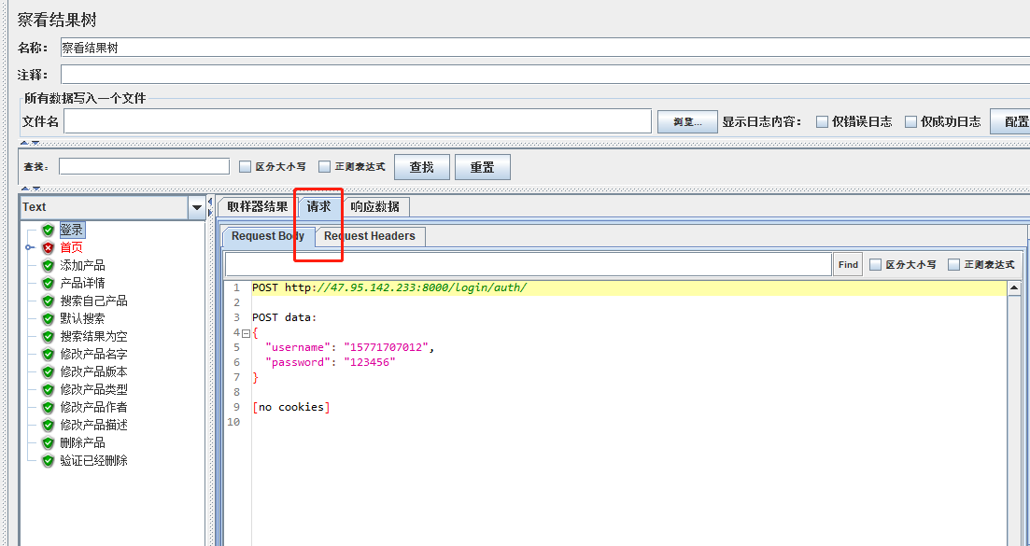This screenshot has height=546, width=1030.
Task: Select 搜索自己产品 result row
Action: click(x=94, y=301)
